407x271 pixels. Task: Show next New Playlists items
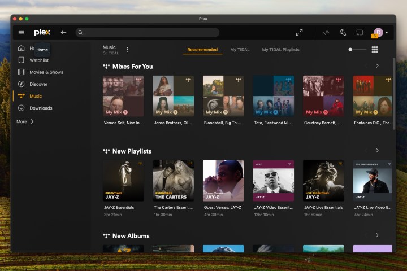377,150
